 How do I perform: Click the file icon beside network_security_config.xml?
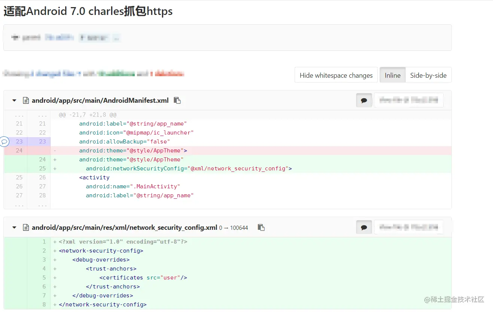(26, 228)
